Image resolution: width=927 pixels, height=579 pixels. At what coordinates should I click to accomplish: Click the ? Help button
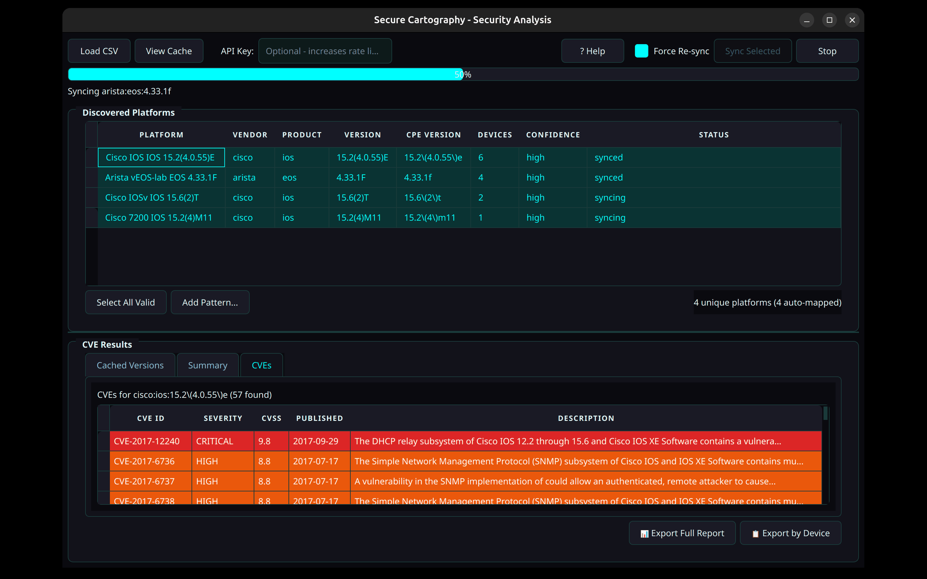tap(592, 51)
